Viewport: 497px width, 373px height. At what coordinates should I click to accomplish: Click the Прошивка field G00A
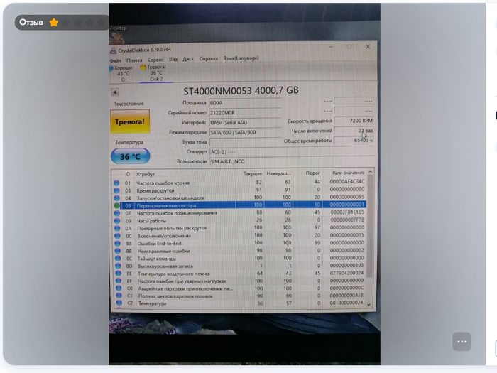click(x=245, y=103)
